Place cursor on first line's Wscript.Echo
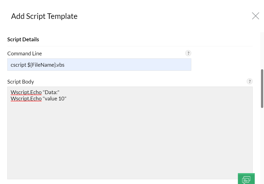This screenshot has width=264, height=184. 26,92
